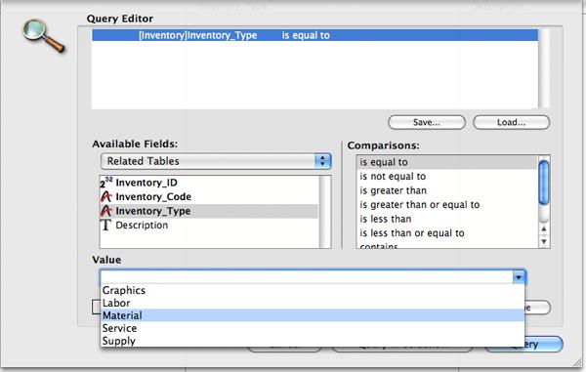Choose 'is less than or equal to'
This screenshot has height=372, width=586.
[447, 233]
